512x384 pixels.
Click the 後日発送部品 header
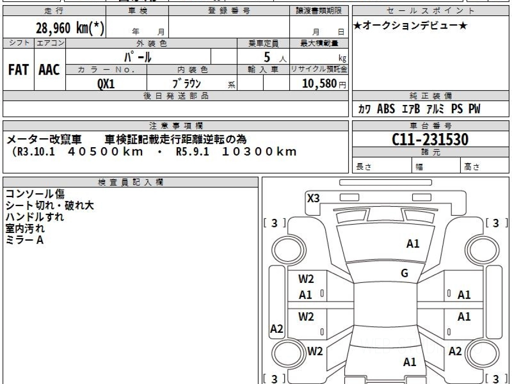coord(176,96)
